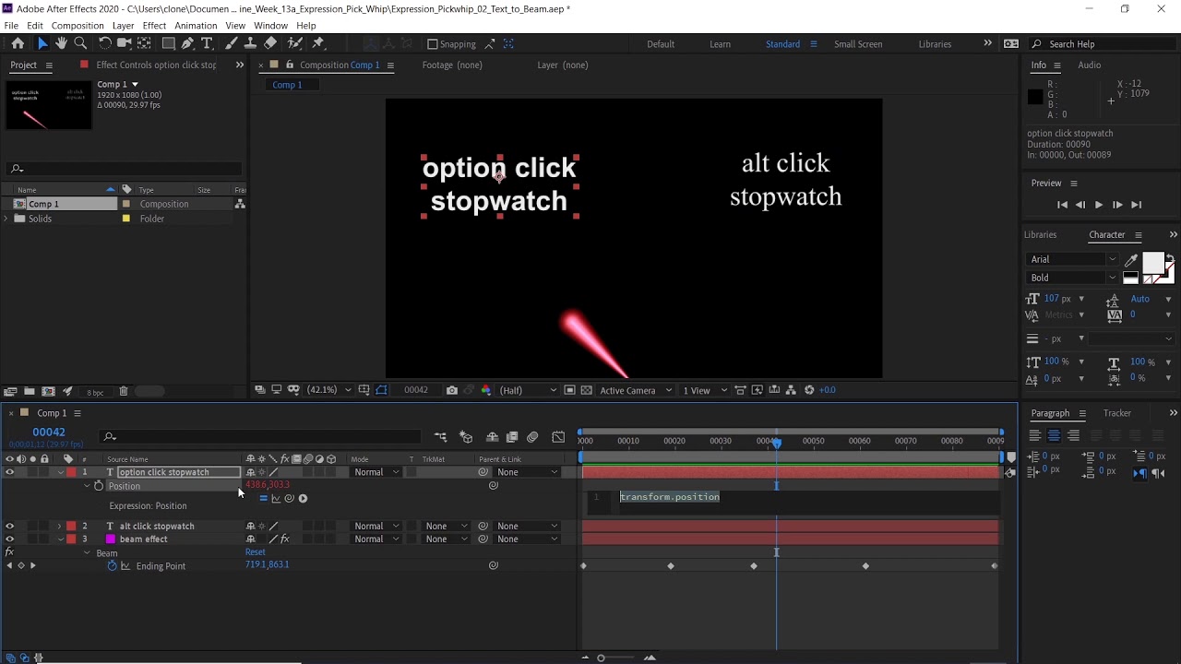Collapse the Beam effect properties
Screen dimensions: 1181x664
tap(87, 553)
